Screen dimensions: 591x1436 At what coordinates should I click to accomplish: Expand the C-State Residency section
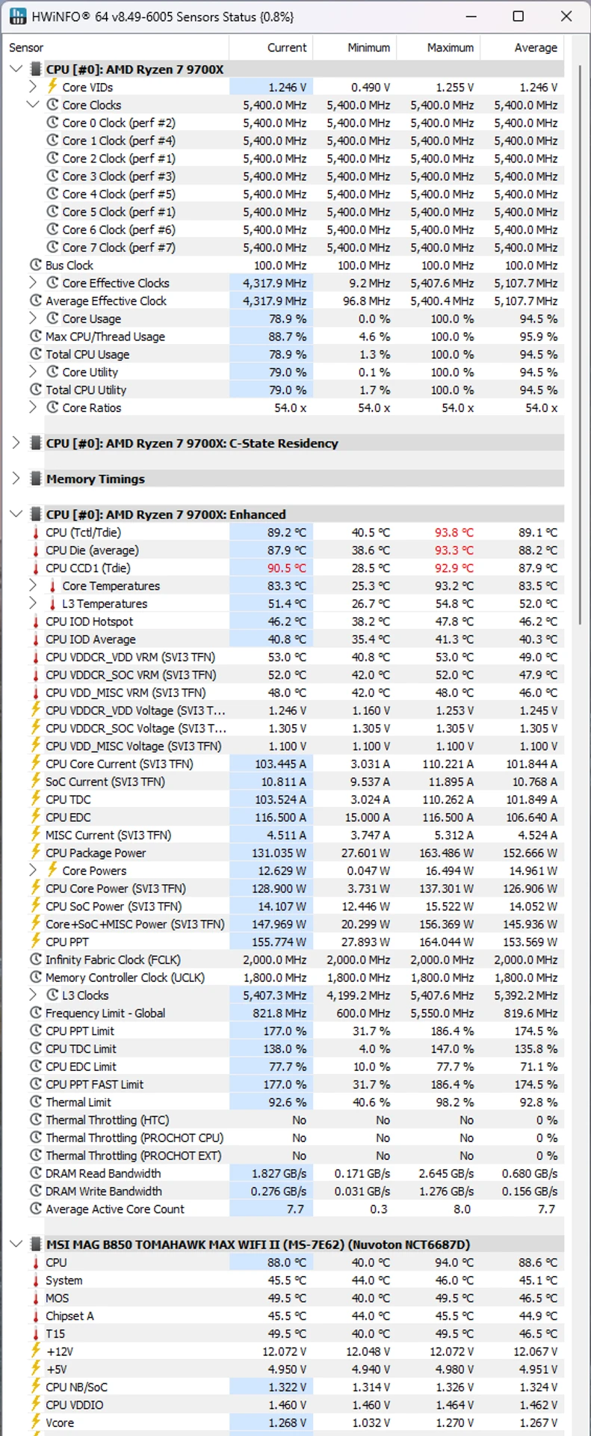[x=16, y=443]
